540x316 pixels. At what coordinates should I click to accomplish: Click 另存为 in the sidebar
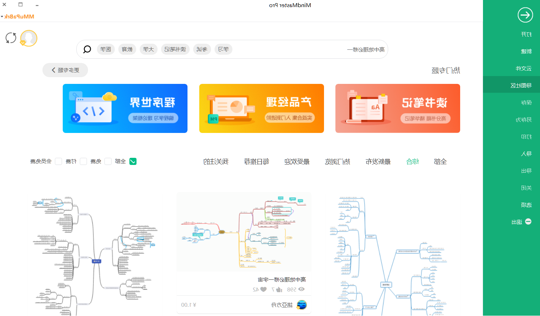(x=523, y=119)
